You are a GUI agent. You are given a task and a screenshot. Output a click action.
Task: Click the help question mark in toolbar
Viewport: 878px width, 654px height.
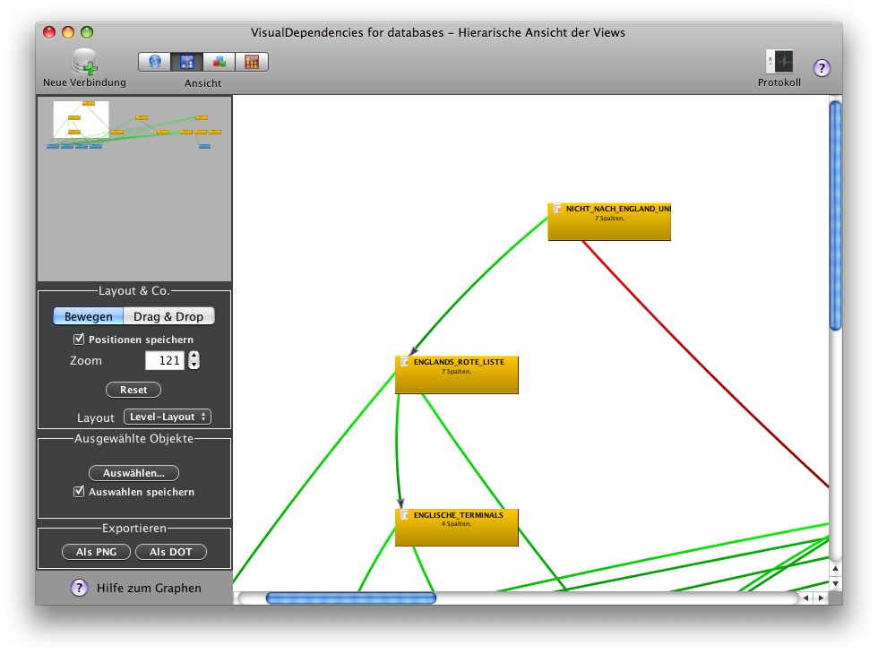(822, 68)
